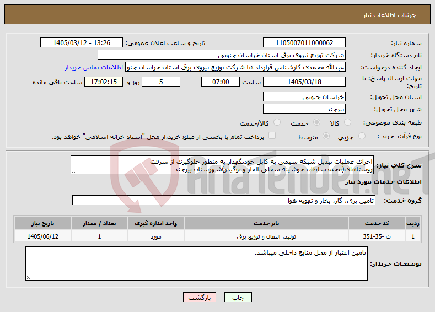Click the ساعت باقی مانده label
Image resolution: width=435 pixels, height=312 pixels.
57,82
